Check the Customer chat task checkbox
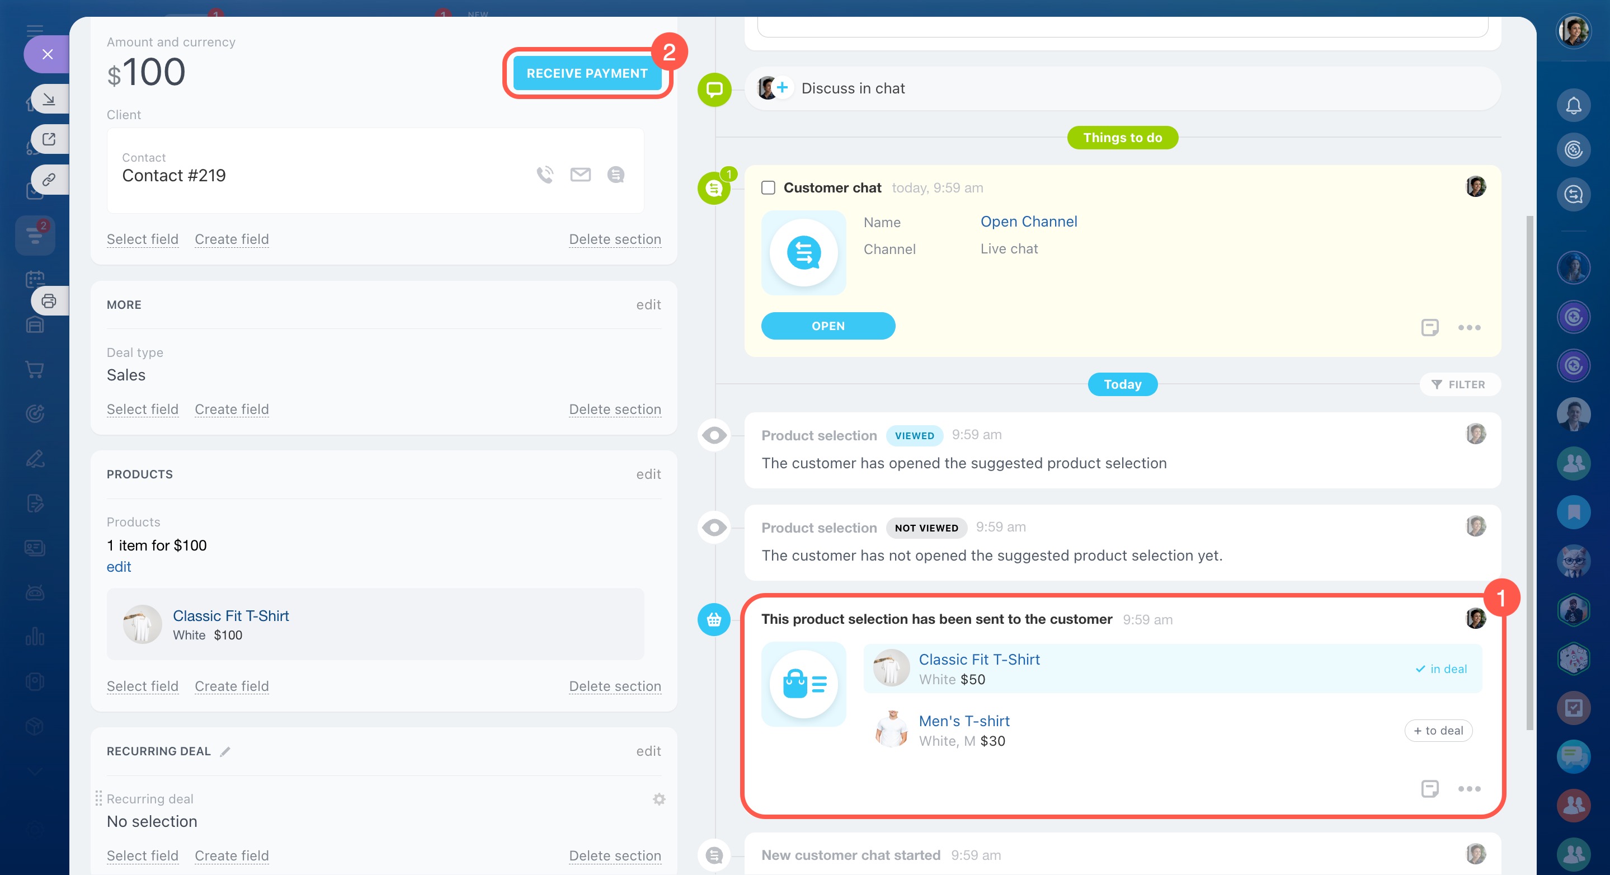 pos(768,187)
